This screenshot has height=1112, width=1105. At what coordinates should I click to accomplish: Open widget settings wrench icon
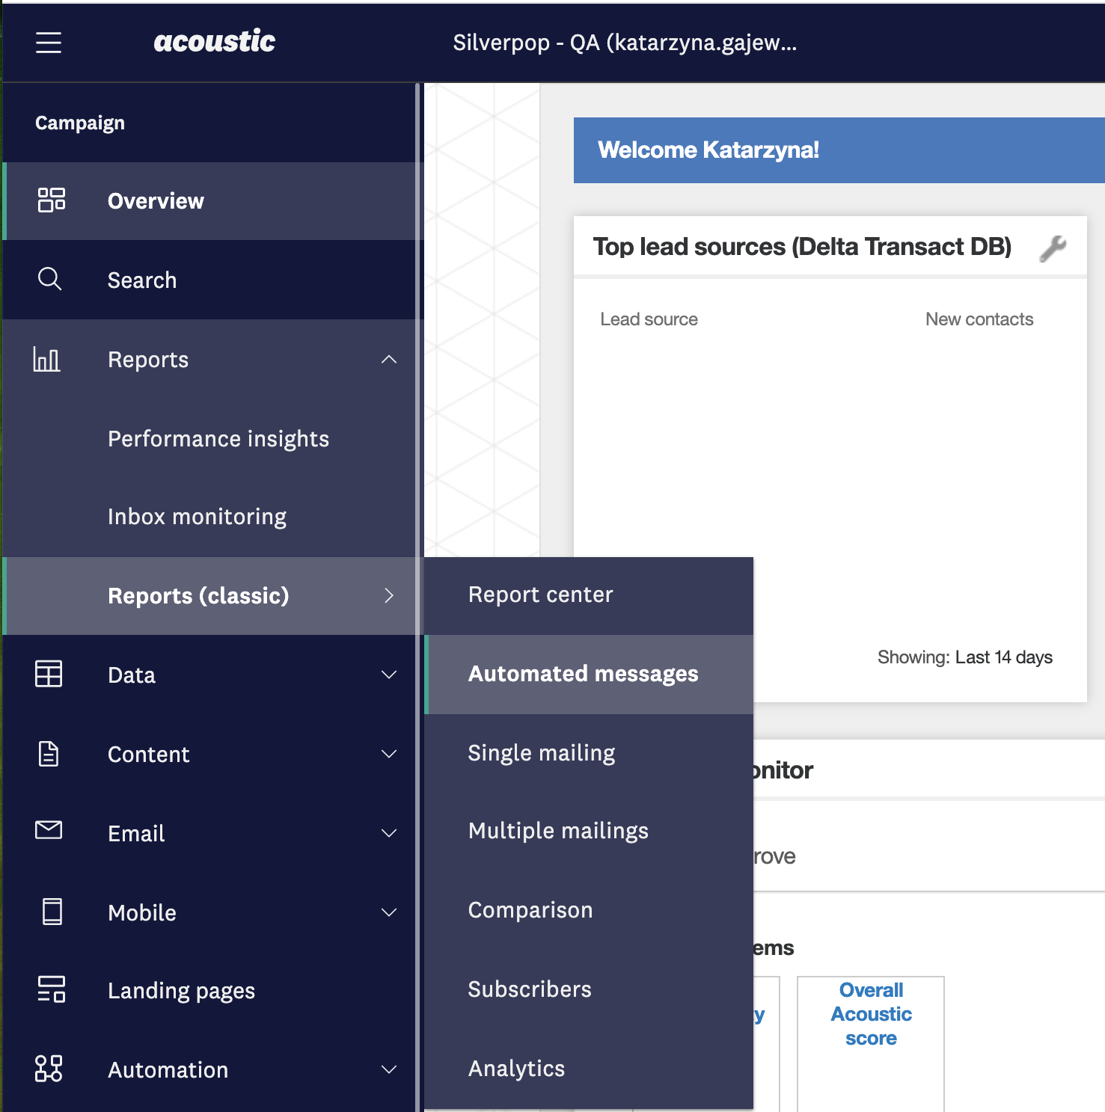coord(1053,248)
